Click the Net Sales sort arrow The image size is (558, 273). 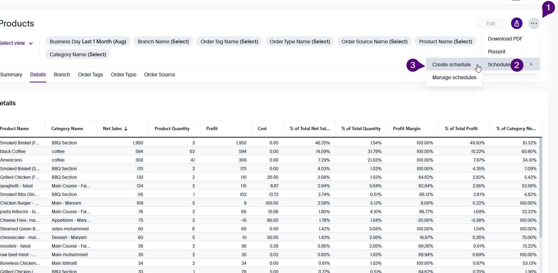click(x=126, y=129)
